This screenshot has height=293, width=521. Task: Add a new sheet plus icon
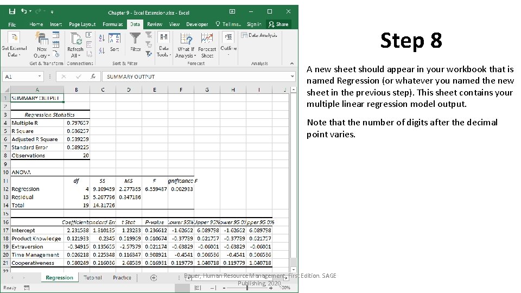(154, 278)
